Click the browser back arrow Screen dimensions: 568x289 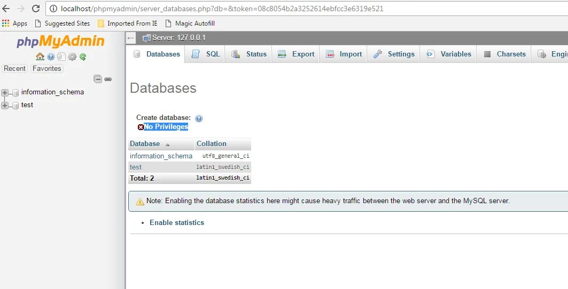click(6, 9)
